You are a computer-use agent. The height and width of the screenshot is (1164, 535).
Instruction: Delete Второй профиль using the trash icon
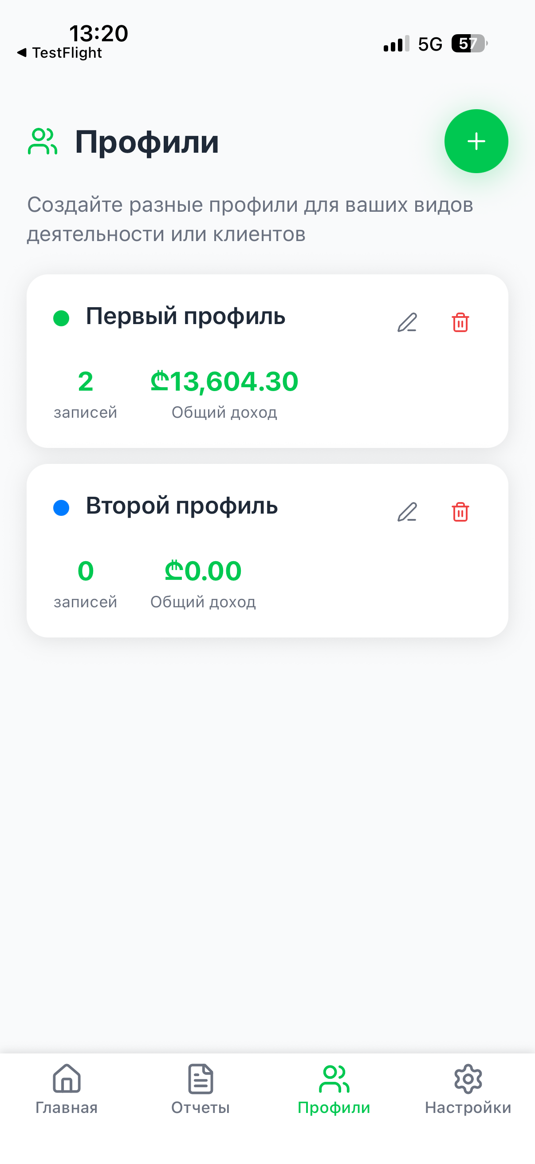tap(460, 512)
